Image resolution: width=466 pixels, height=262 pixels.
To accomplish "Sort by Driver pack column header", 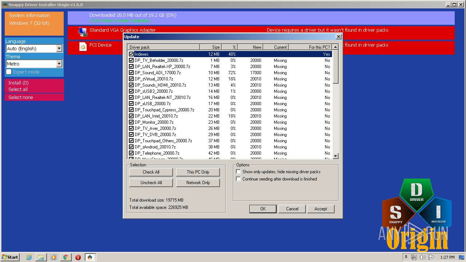I will 163,47.
